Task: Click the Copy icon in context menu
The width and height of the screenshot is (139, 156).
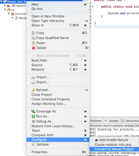Action: pyautogui.click(x=33, y=33)
